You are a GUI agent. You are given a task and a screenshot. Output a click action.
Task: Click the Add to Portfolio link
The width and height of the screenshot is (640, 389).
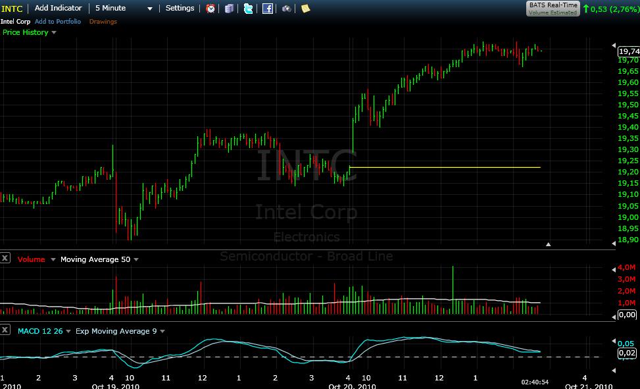click(58, 21)
